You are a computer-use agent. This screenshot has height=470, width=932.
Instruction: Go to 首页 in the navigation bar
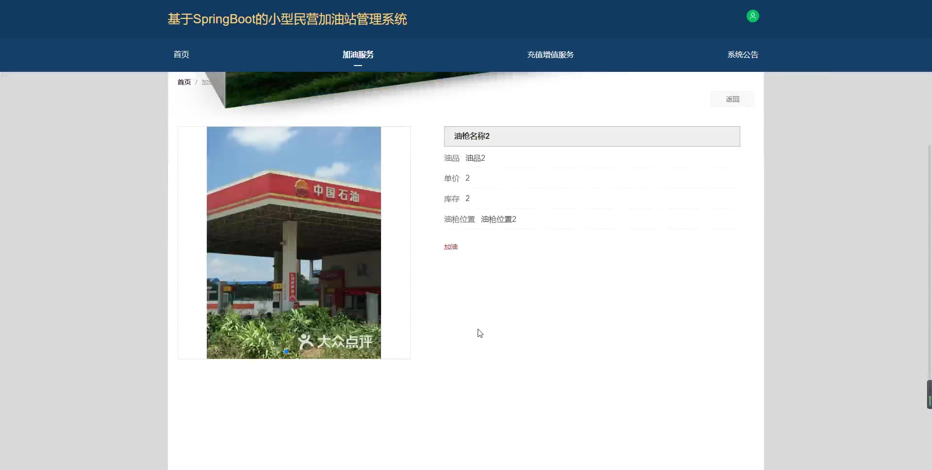click(181, 54)
